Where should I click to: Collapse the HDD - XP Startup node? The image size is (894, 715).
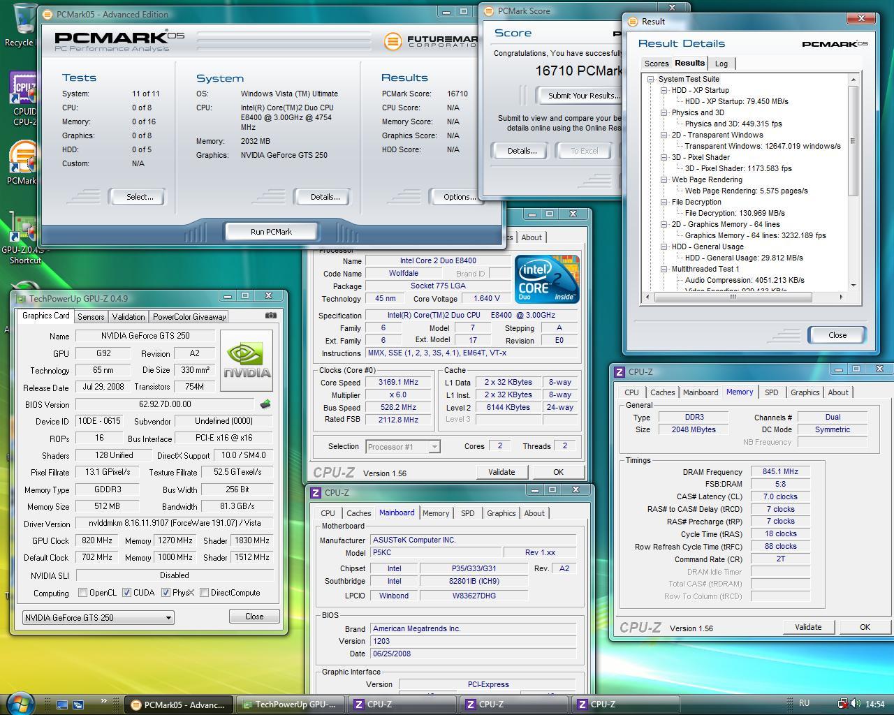click(x=664, y=91)
